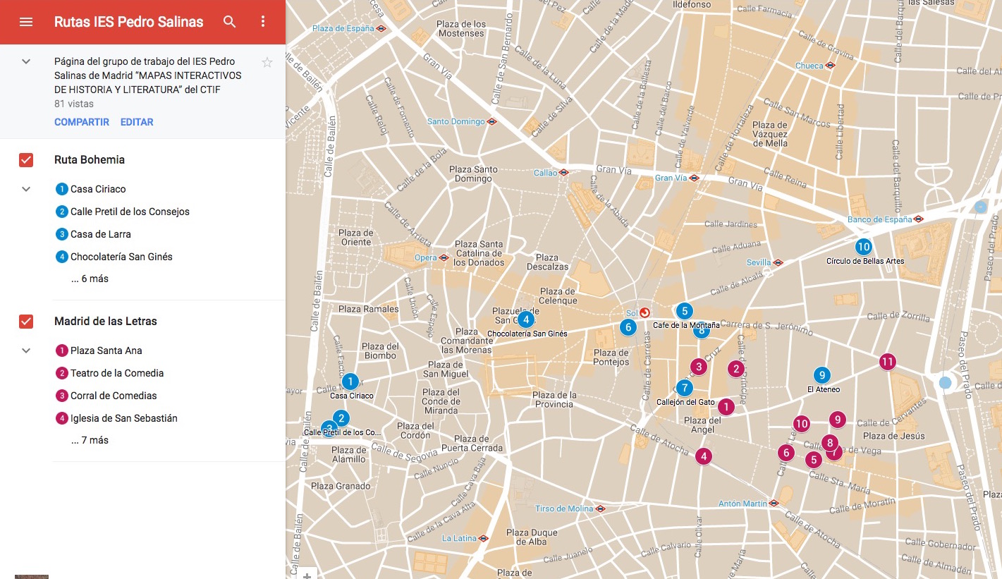Viewport: 1002px width, 579px height.
Task: Click the Ruta Bohemia layer title
Action: pyautogui.click(x=90, y=160)
